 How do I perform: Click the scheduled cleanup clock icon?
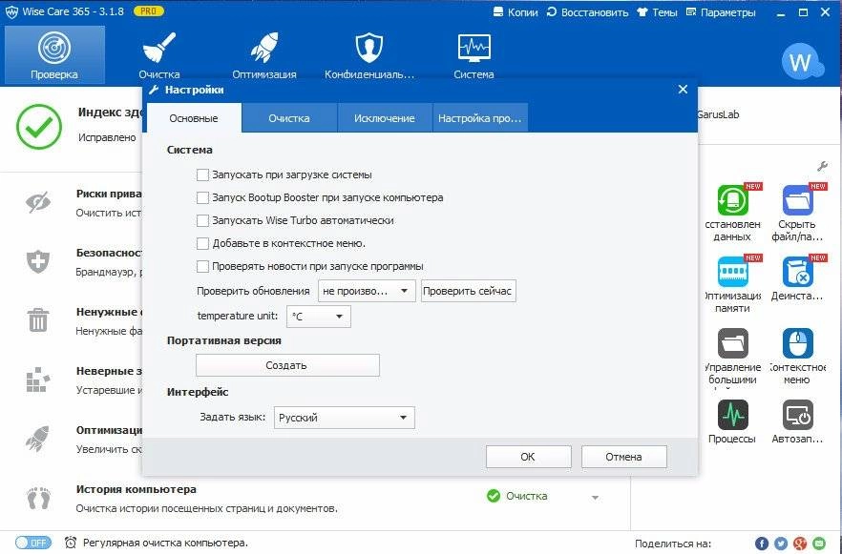(x=71, y=543)
